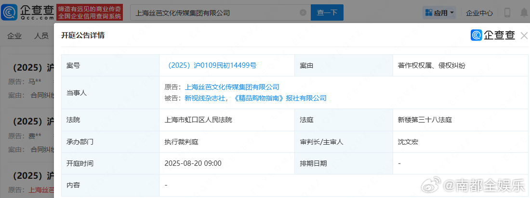The width and height of the screenshot is (530, 198).
Task: Click the Qcc.com 企查查 logo in header
Action: point(28,13)
